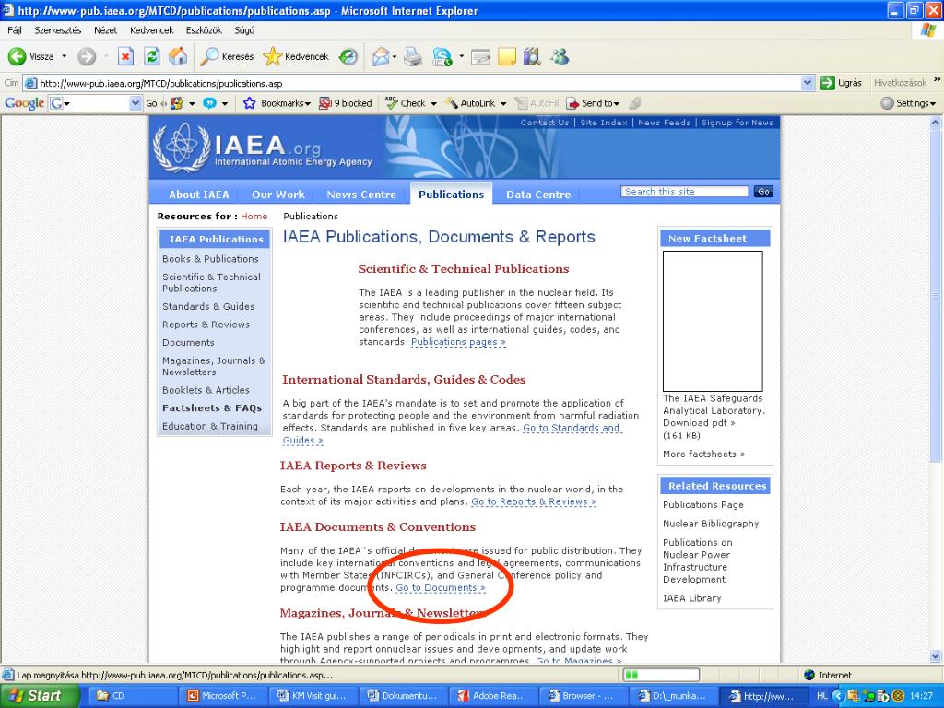This screenshot has width=944, height=708.
Task: Click the Mail envelope toolbar icon
Action: [x=380, y=56]
